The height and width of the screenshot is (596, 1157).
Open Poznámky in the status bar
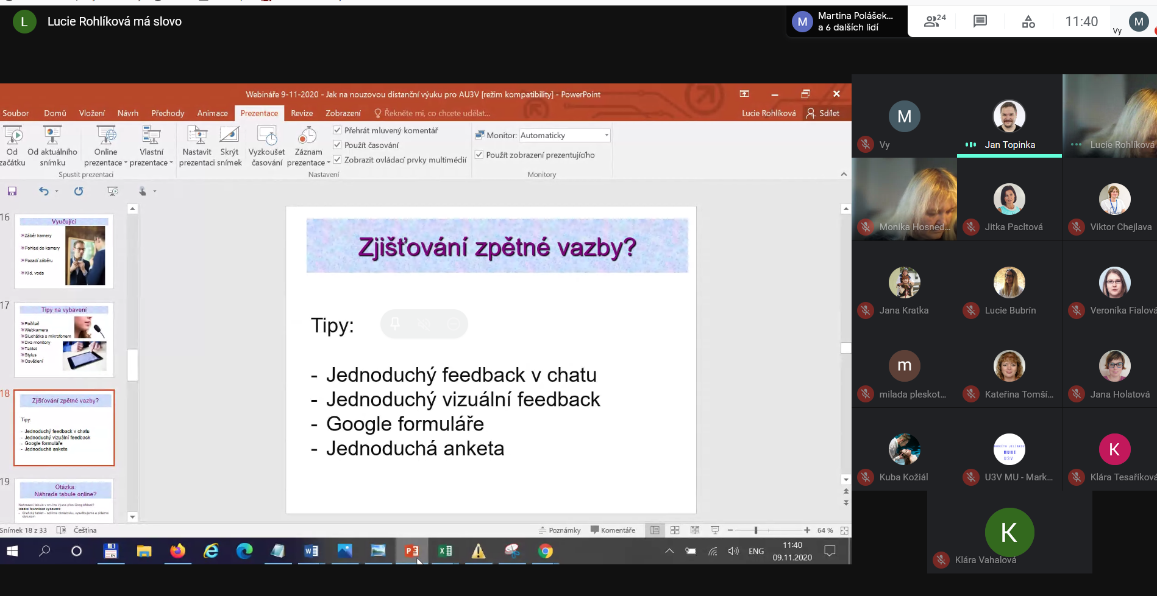click(560, 530)
